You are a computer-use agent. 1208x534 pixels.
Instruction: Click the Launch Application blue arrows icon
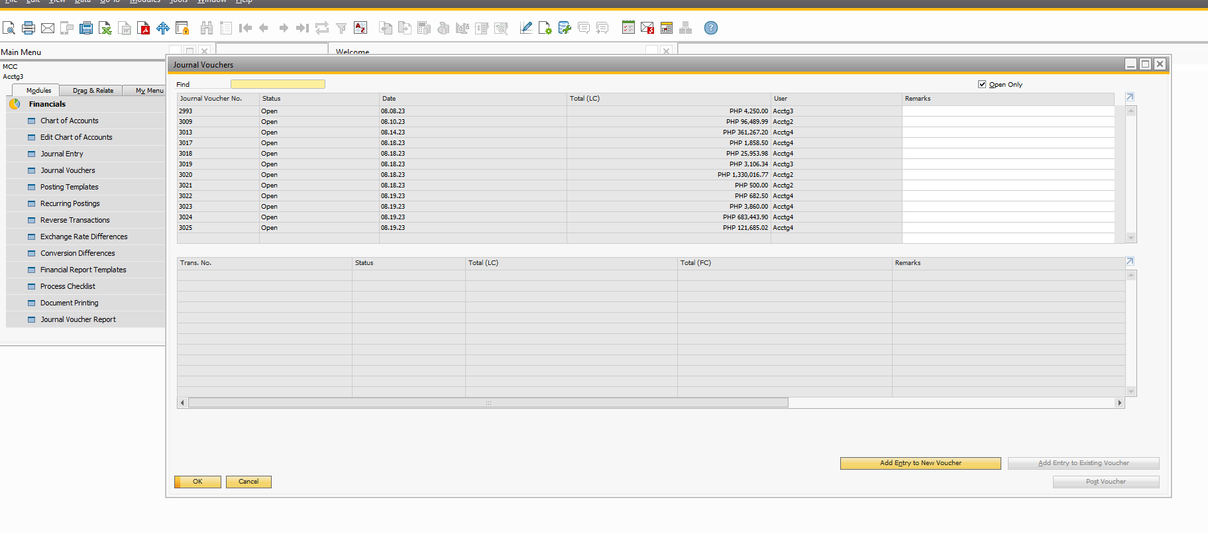click(x=163, y=28)
